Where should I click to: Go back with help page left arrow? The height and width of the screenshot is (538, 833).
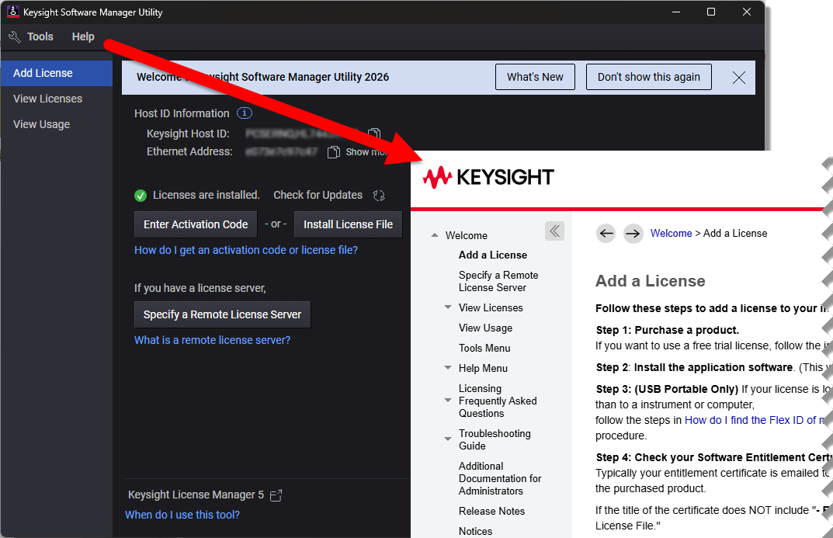606,233
